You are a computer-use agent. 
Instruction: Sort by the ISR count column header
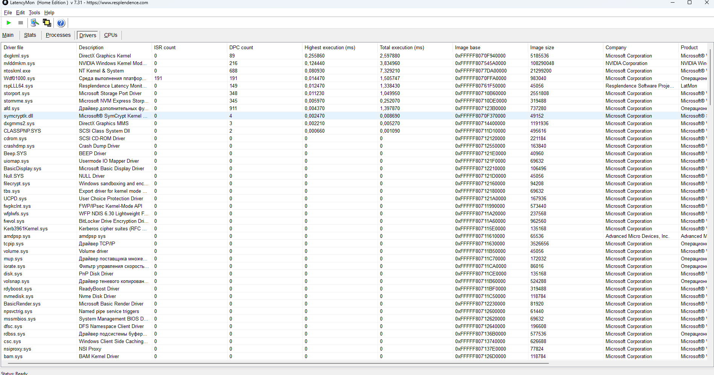(x=189, y=47)
